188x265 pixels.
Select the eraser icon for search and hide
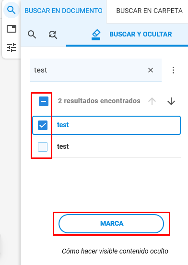click(96, 35)
